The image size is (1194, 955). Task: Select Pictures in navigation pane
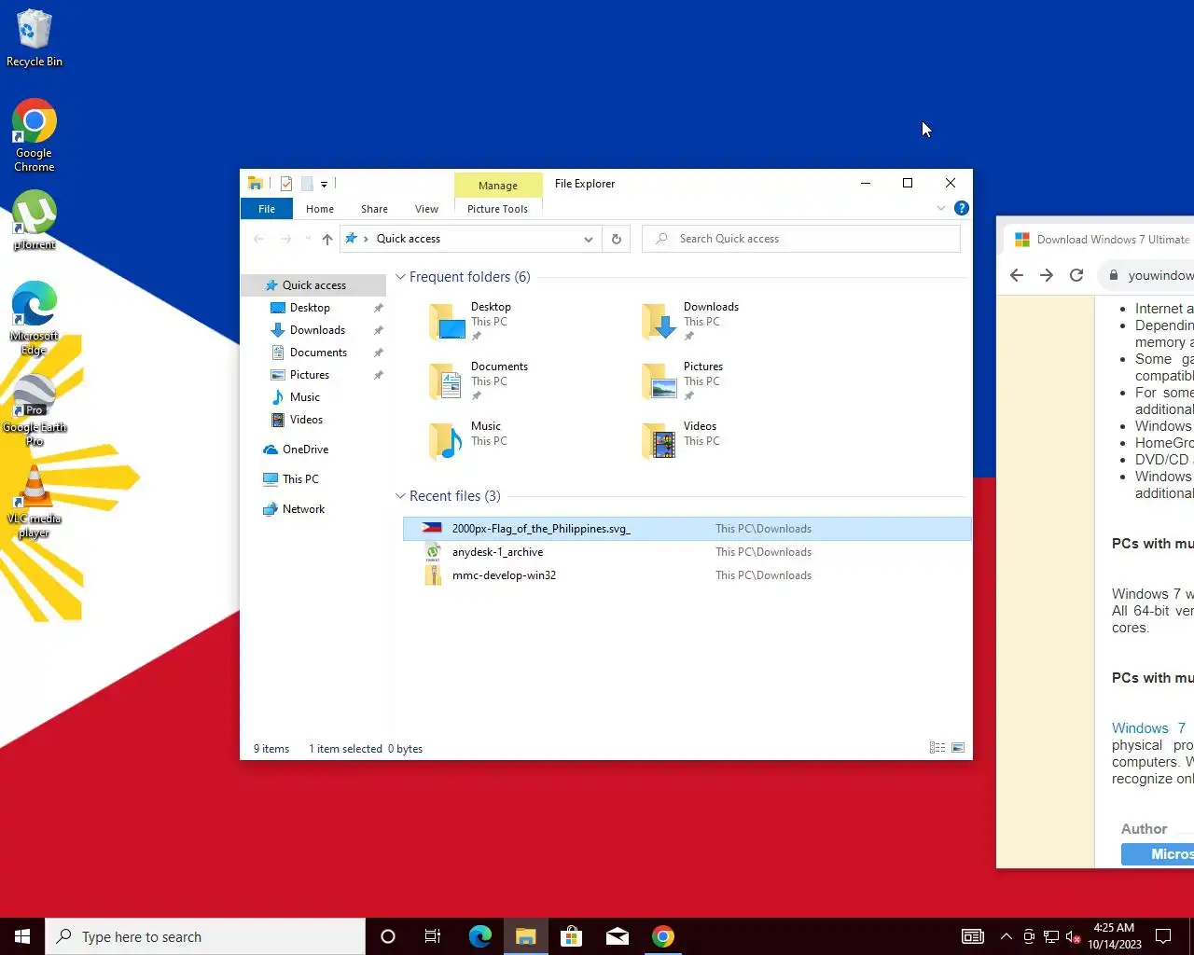(x=310, y=375)
